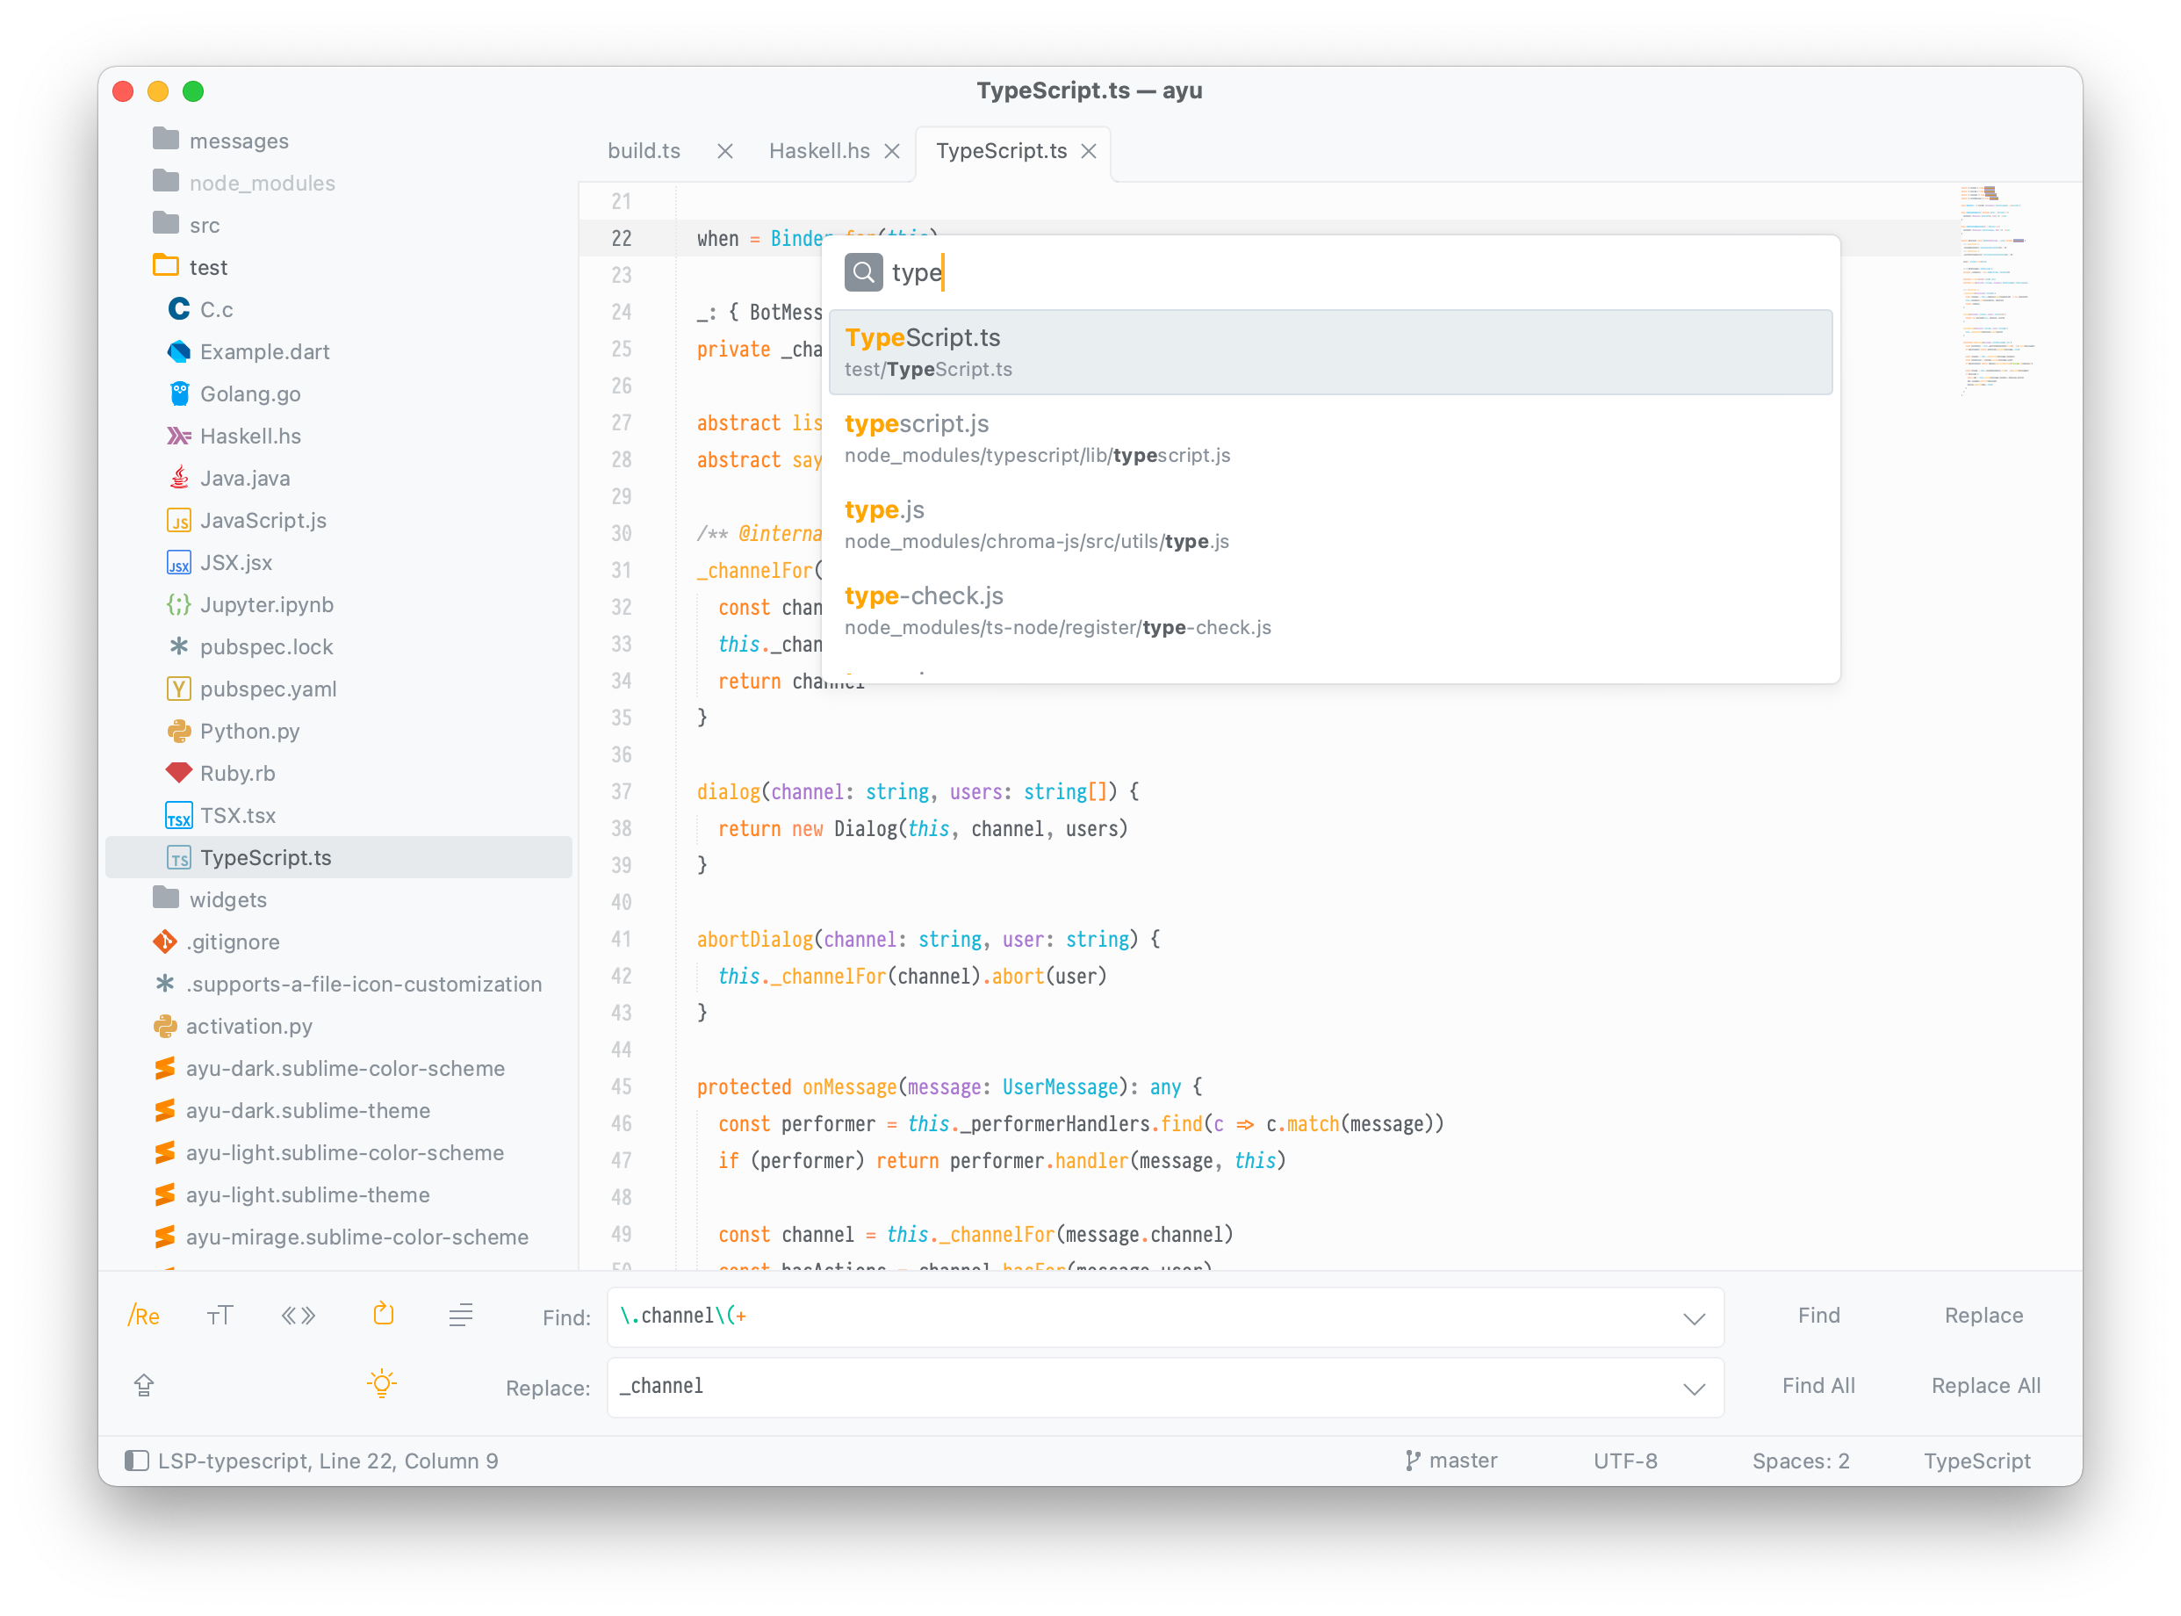Switch to the build.ts tab
The image size is (2181, 1616).
[644, 152]
